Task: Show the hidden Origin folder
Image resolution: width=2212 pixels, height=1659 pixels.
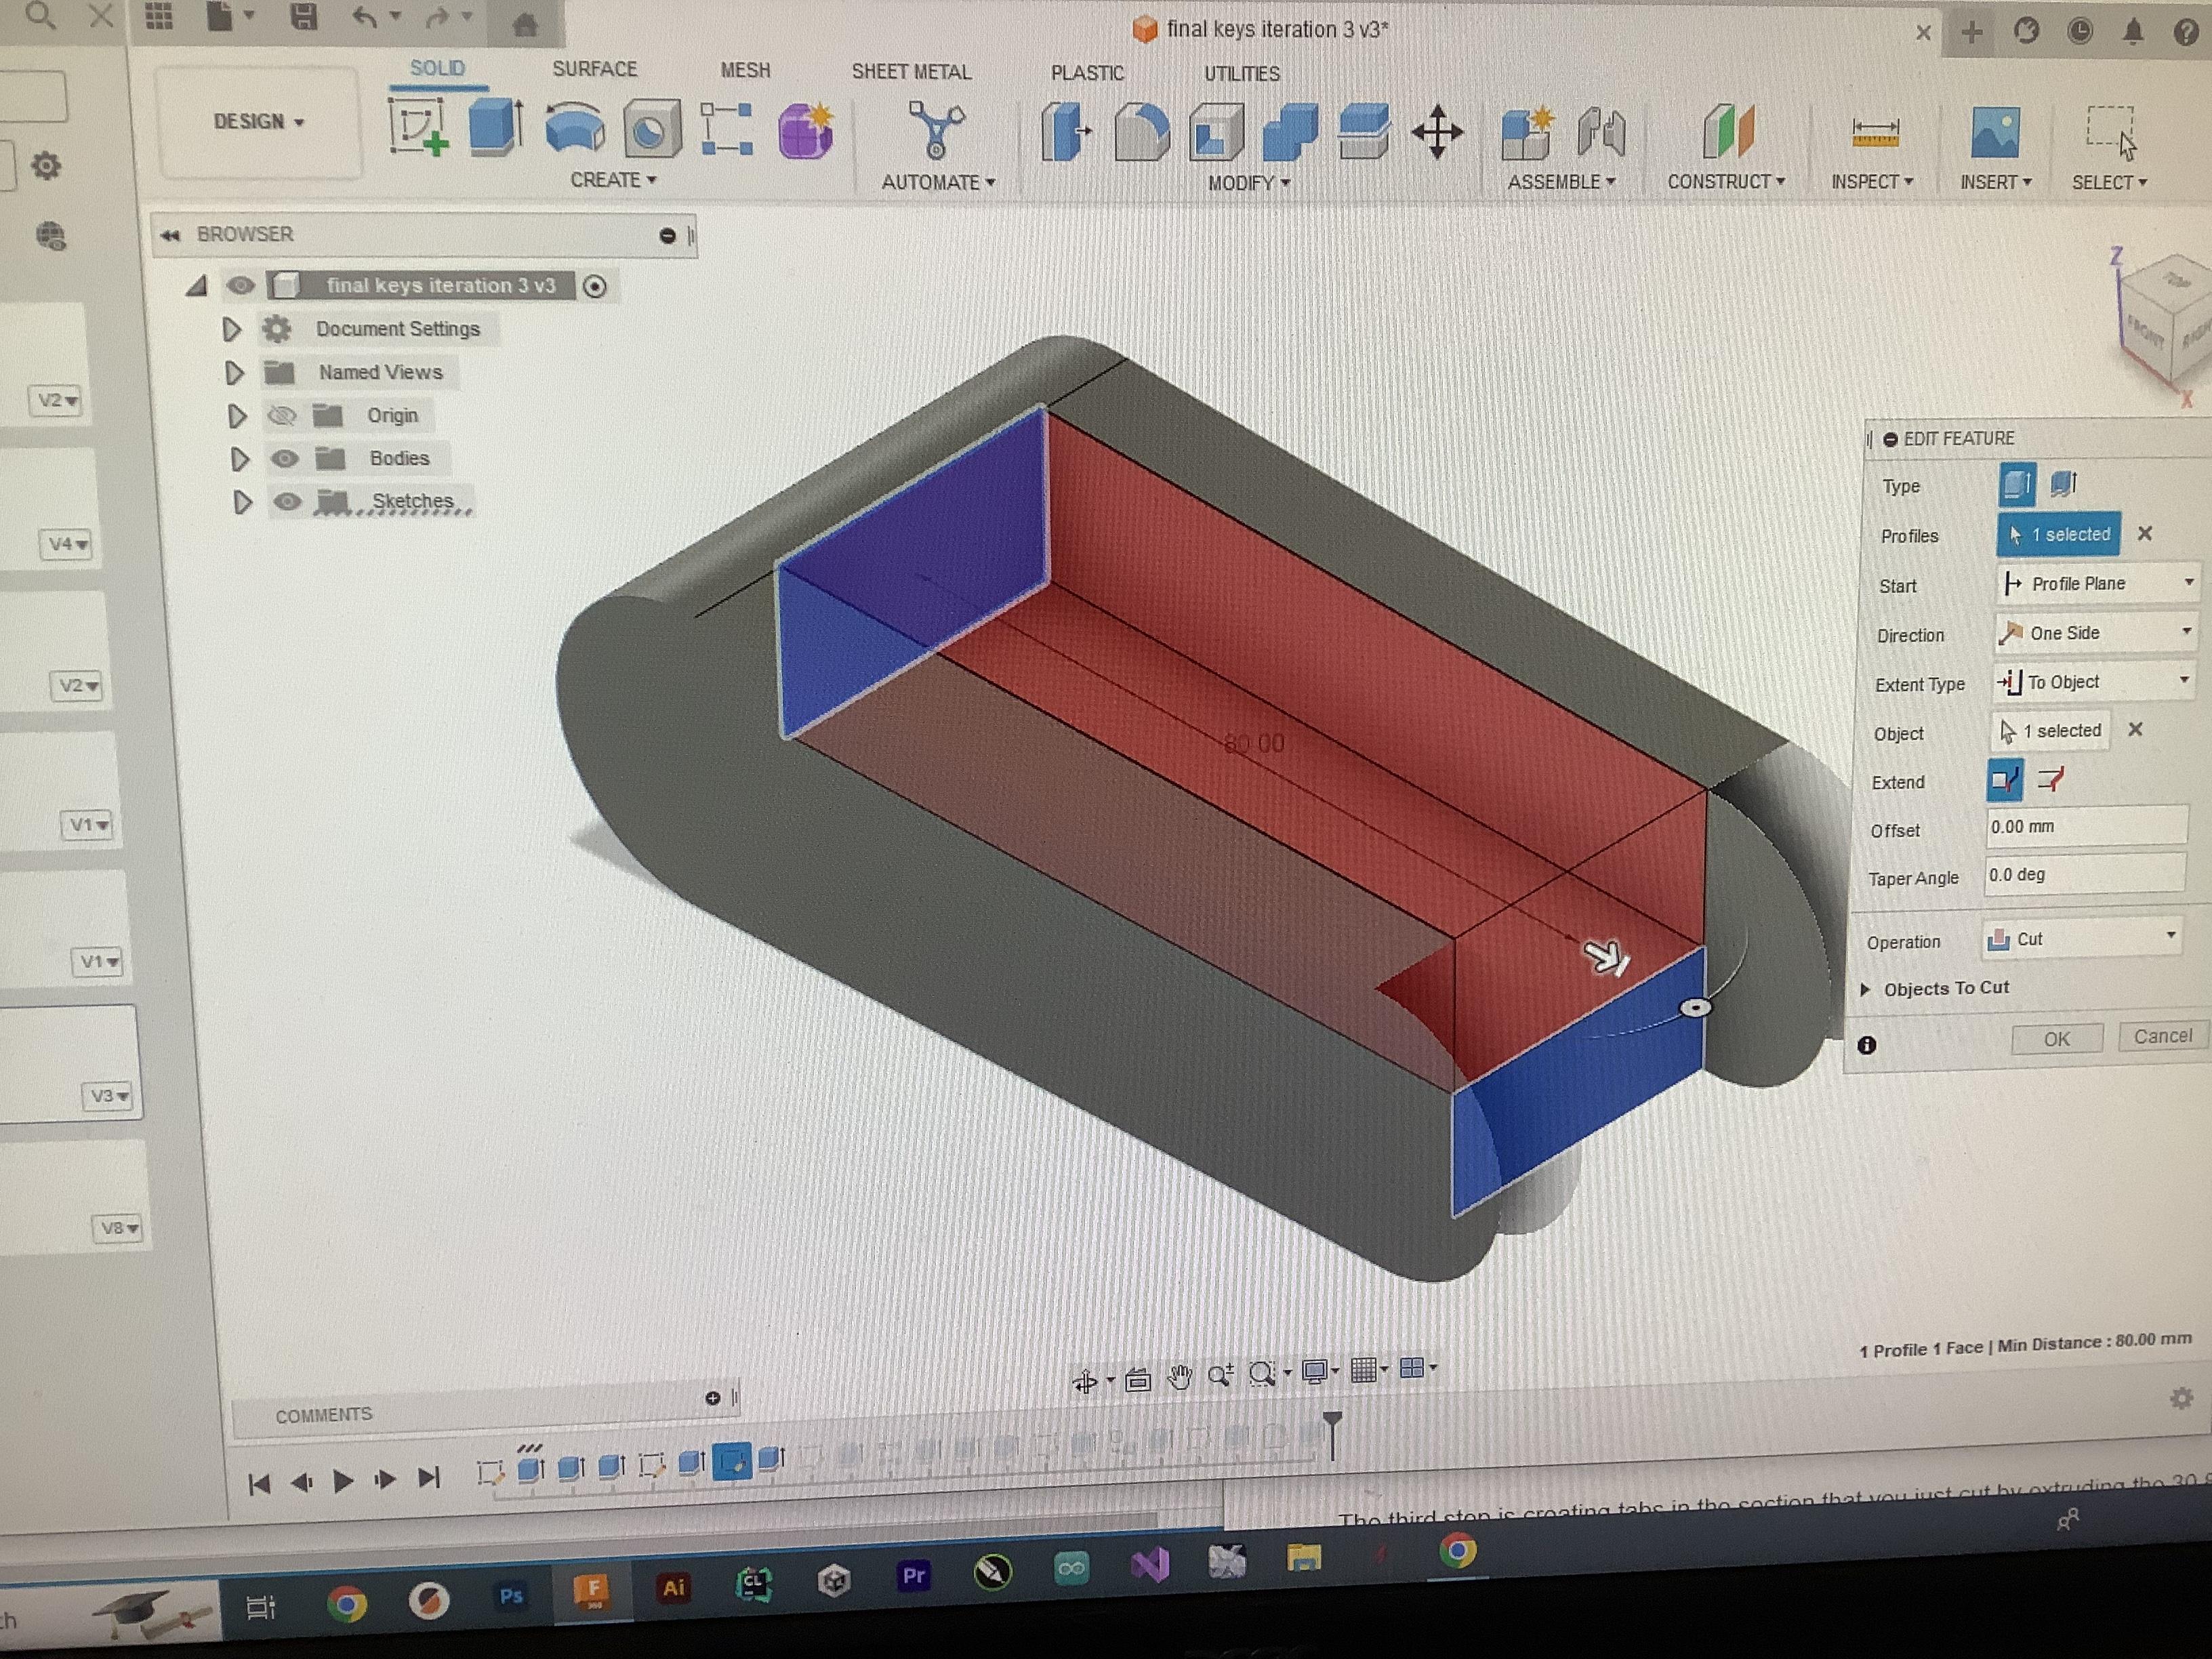Action: pyautogui.click(x=283, y=416)
